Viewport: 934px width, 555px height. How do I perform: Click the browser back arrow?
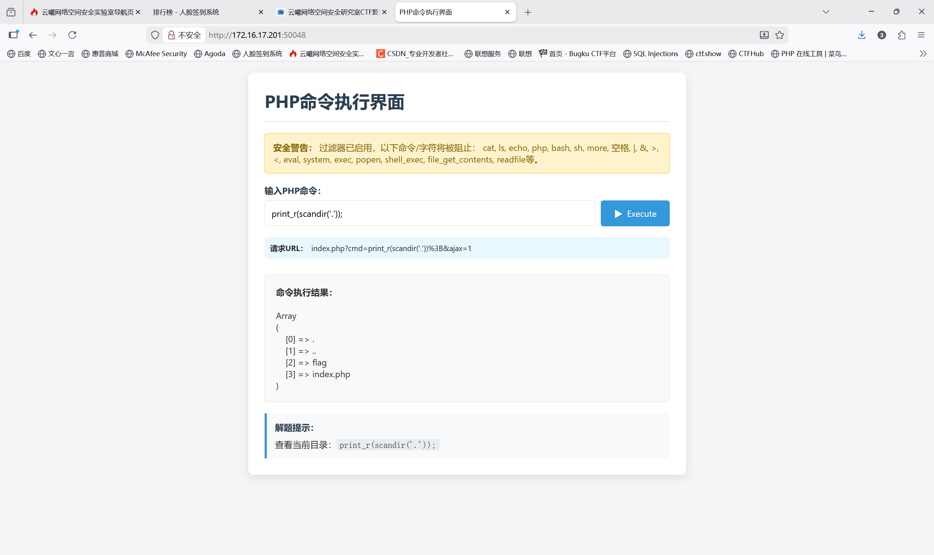tap(33, 35)
